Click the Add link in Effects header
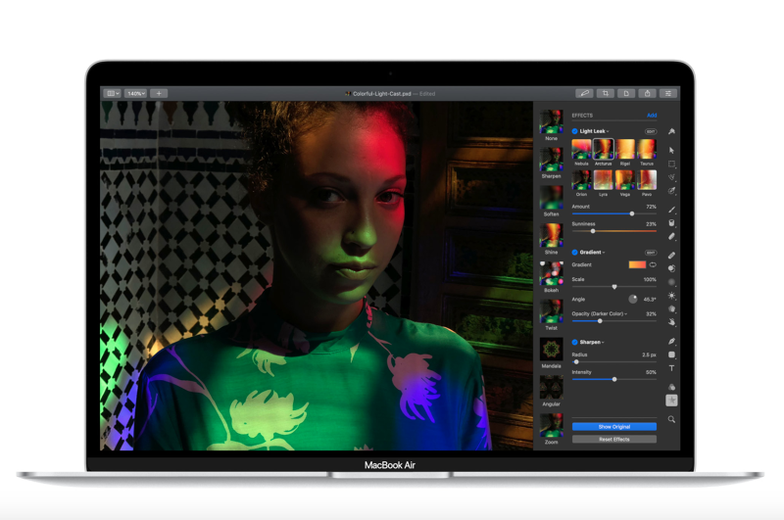 (x=652, y=116)
